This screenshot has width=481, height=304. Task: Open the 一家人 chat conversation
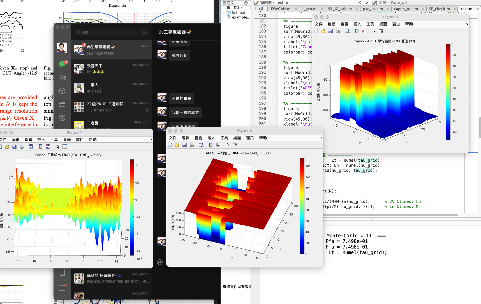(111, 88)
